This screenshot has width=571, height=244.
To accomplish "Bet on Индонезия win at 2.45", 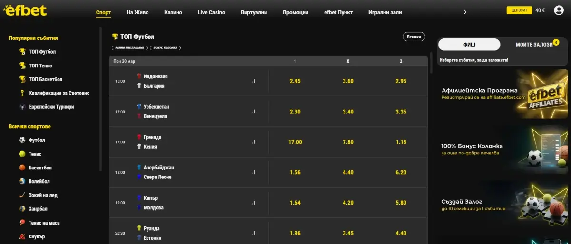I will 295,81.
